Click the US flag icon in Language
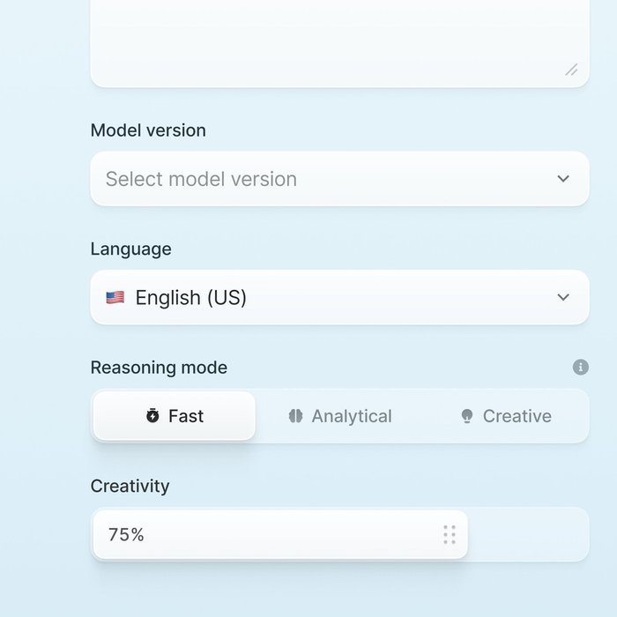 click(x=115, y=298)
